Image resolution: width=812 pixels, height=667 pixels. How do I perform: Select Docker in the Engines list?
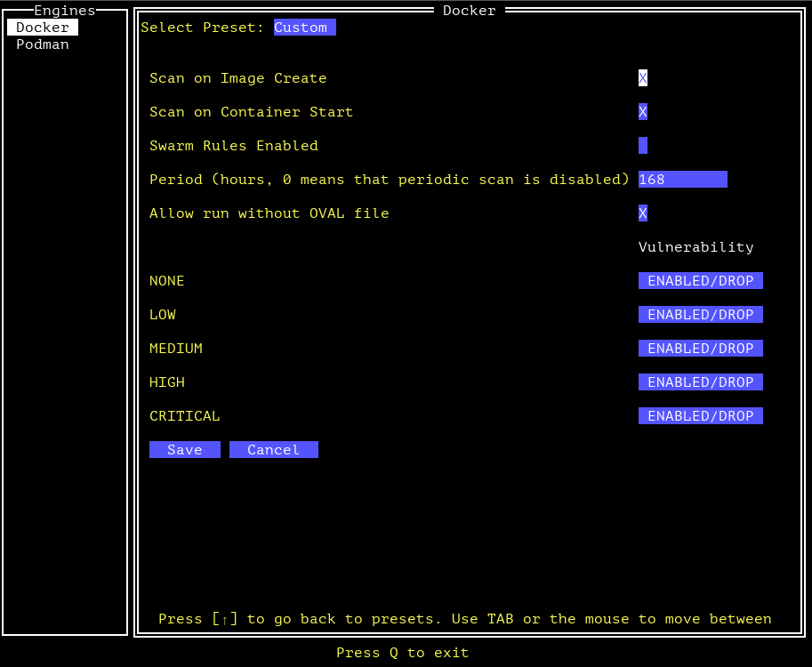[43, 28]
